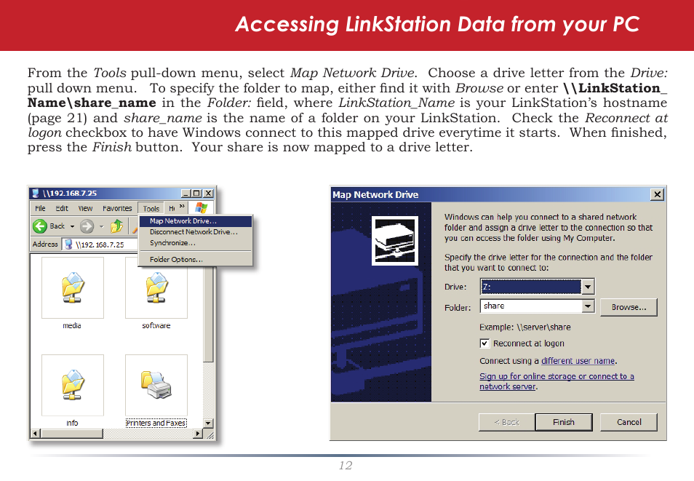Screen dimensions: 694x481
Task: Open the Folder combo box dropdown arrow
Action: (x=588, y=306)
